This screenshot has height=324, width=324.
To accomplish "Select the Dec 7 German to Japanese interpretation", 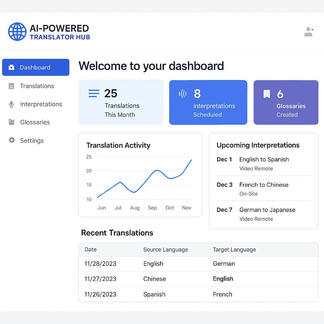I will coord(264,214).
